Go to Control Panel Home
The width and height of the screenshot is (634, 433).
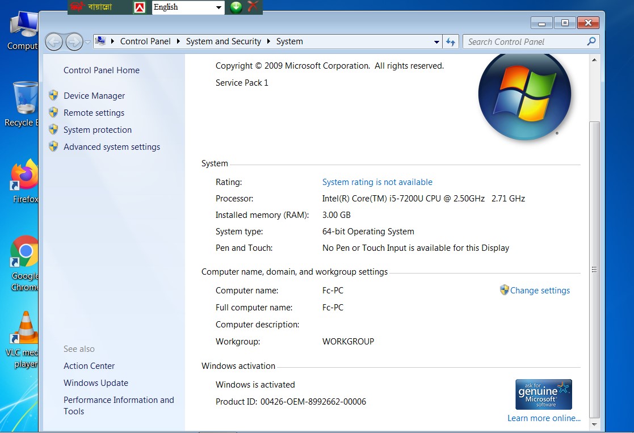pos(101,70)
